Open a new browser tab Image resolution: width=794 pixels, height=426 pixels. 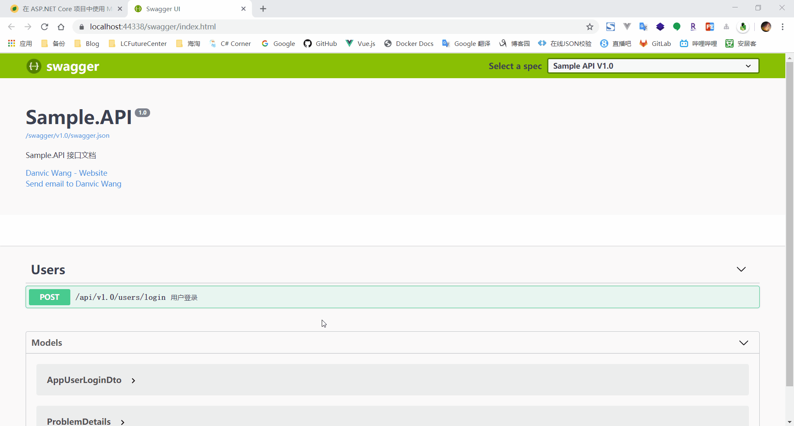(x=263, y=9)
